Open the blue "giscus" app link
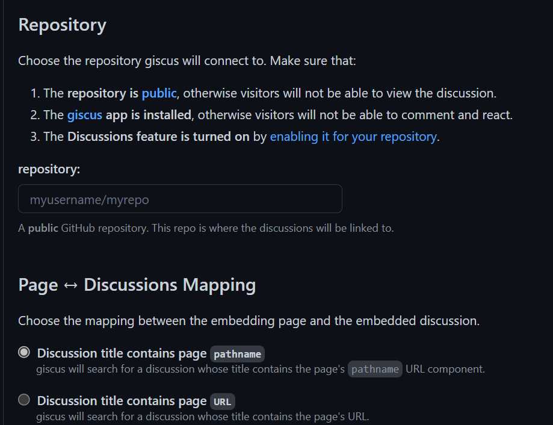Viewport: 553px width, 425px height. (x=85, y=115)
